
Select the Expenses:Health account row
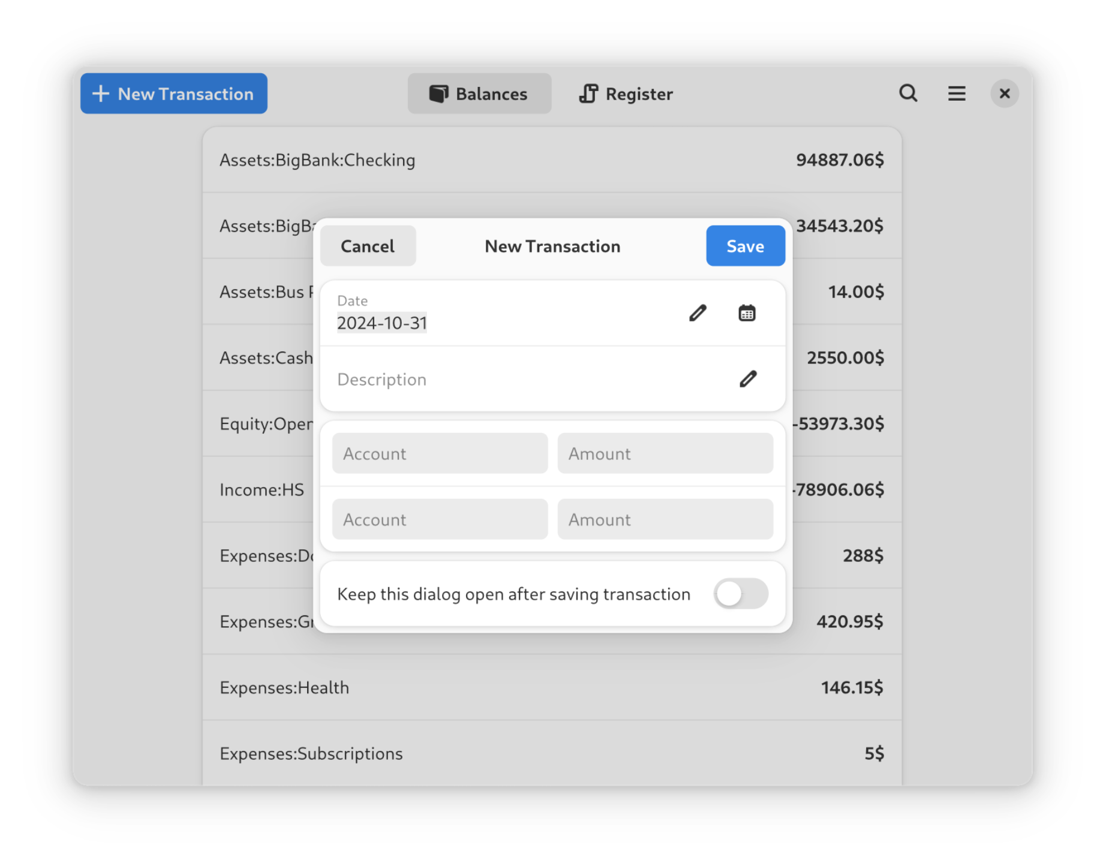552,687
